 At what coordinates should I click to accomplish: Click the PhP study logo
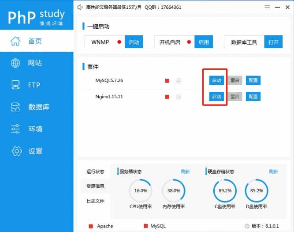pos(36,17)
